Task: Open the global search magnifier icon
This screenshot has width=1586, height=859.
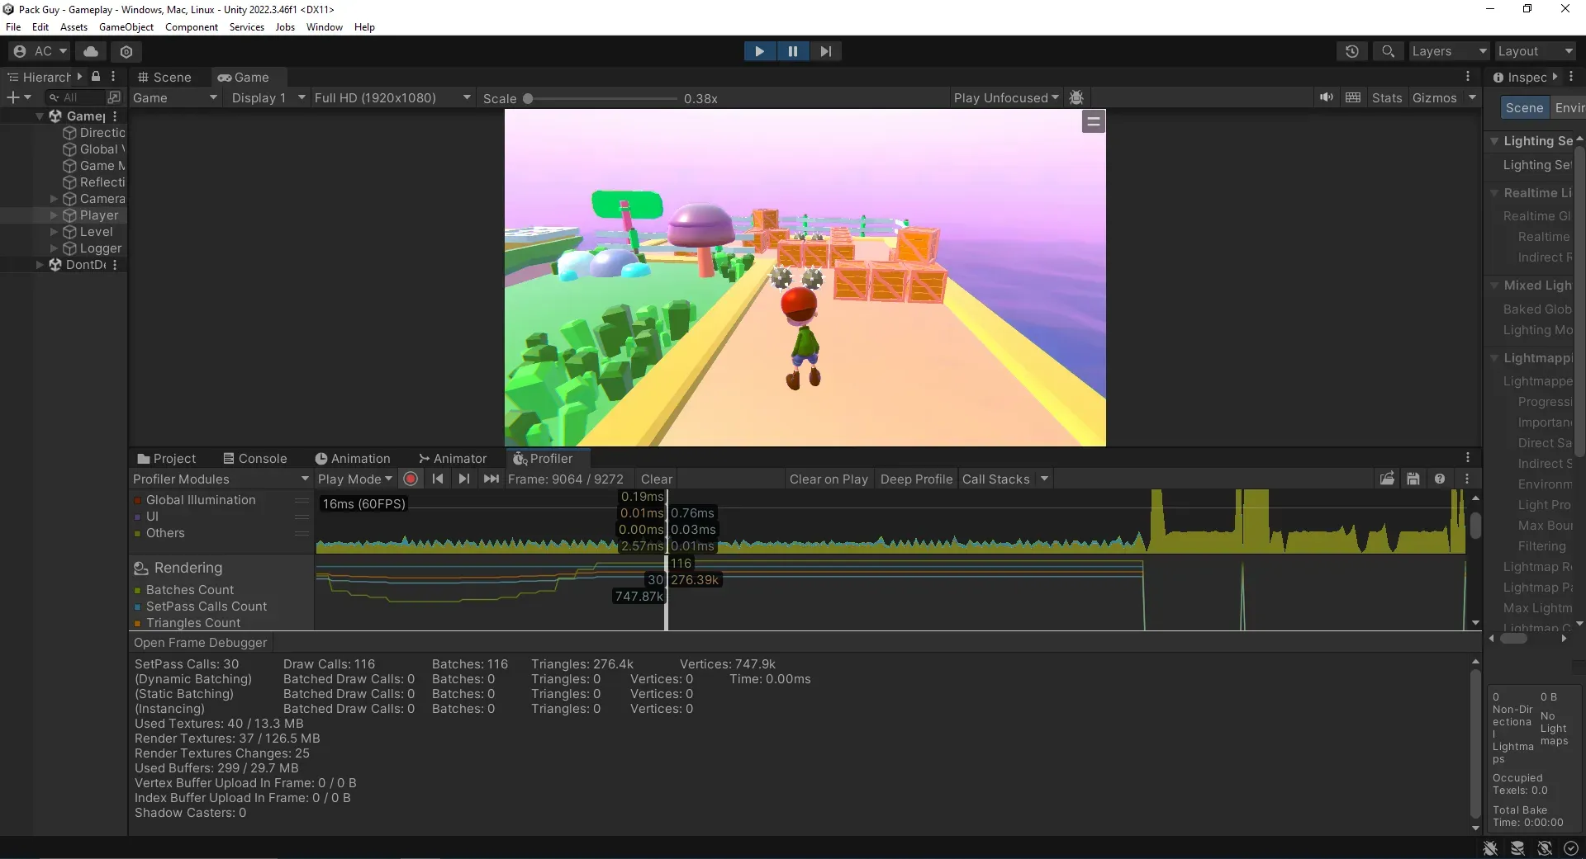Action: pyautogui.click(x=1389, y=51)
